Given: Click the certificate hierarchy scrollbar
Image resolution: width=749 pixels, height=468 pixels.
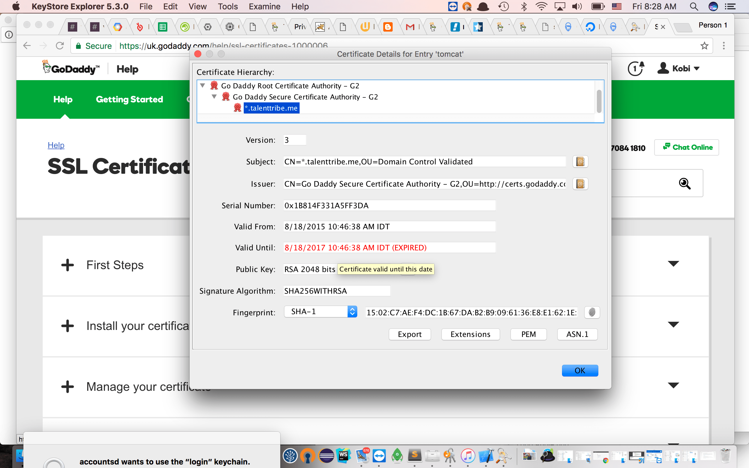Looking at the screenshot, I should coord(599,101).
